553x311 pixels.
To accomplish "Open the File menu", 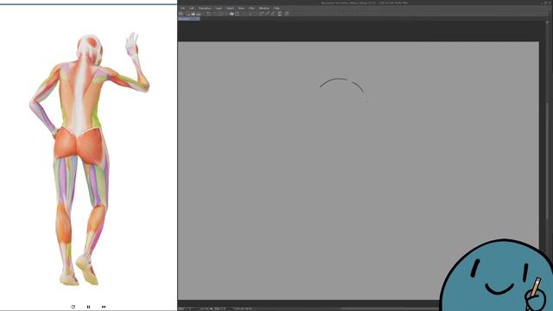I will tap(182, 8).
